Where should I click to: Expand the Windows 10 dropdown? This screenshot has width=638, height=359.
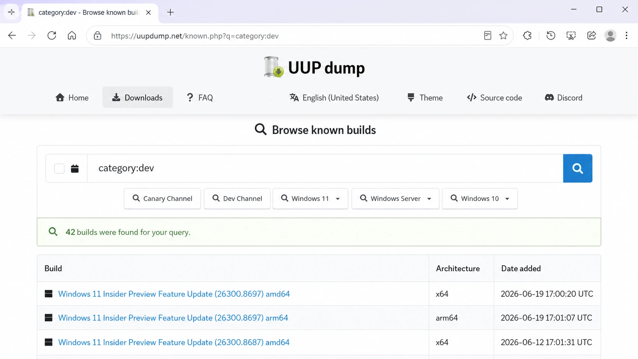[x=480, y=198]
